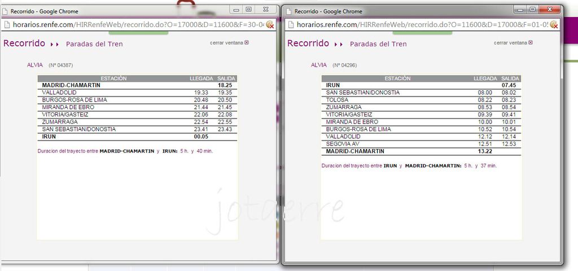The height and width of the screenshot is (271, 578).
Task: Click trip duration '5 h. y 40 min.' text
Action: click(196, 151)
